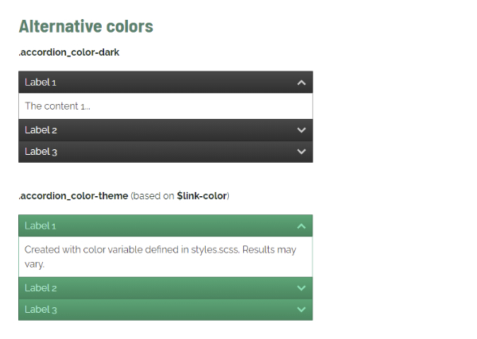Click 'Label 1' text in green accordion
477x339 pixels.
click(41, 226)
